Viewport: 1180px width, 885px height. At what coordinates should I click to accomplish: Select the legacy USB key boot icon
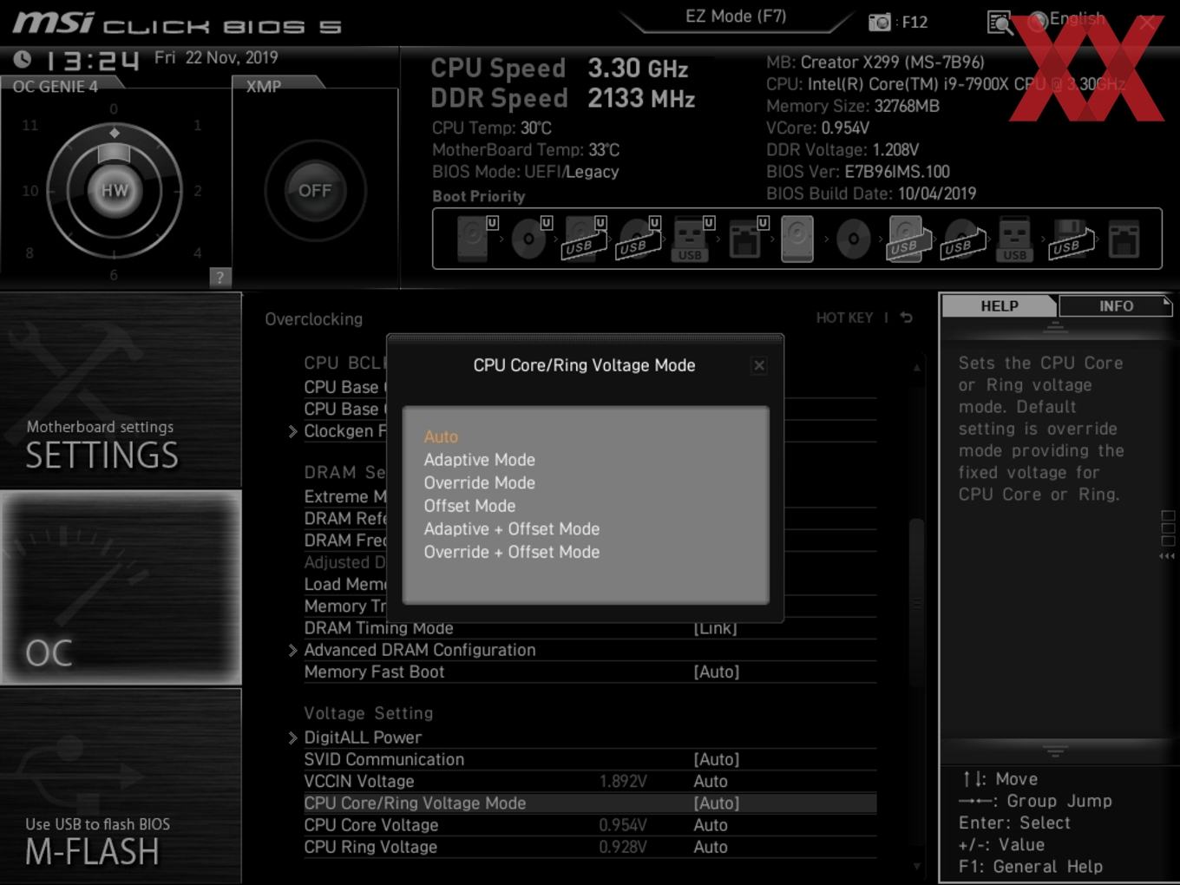click(x=1014, y=239)
